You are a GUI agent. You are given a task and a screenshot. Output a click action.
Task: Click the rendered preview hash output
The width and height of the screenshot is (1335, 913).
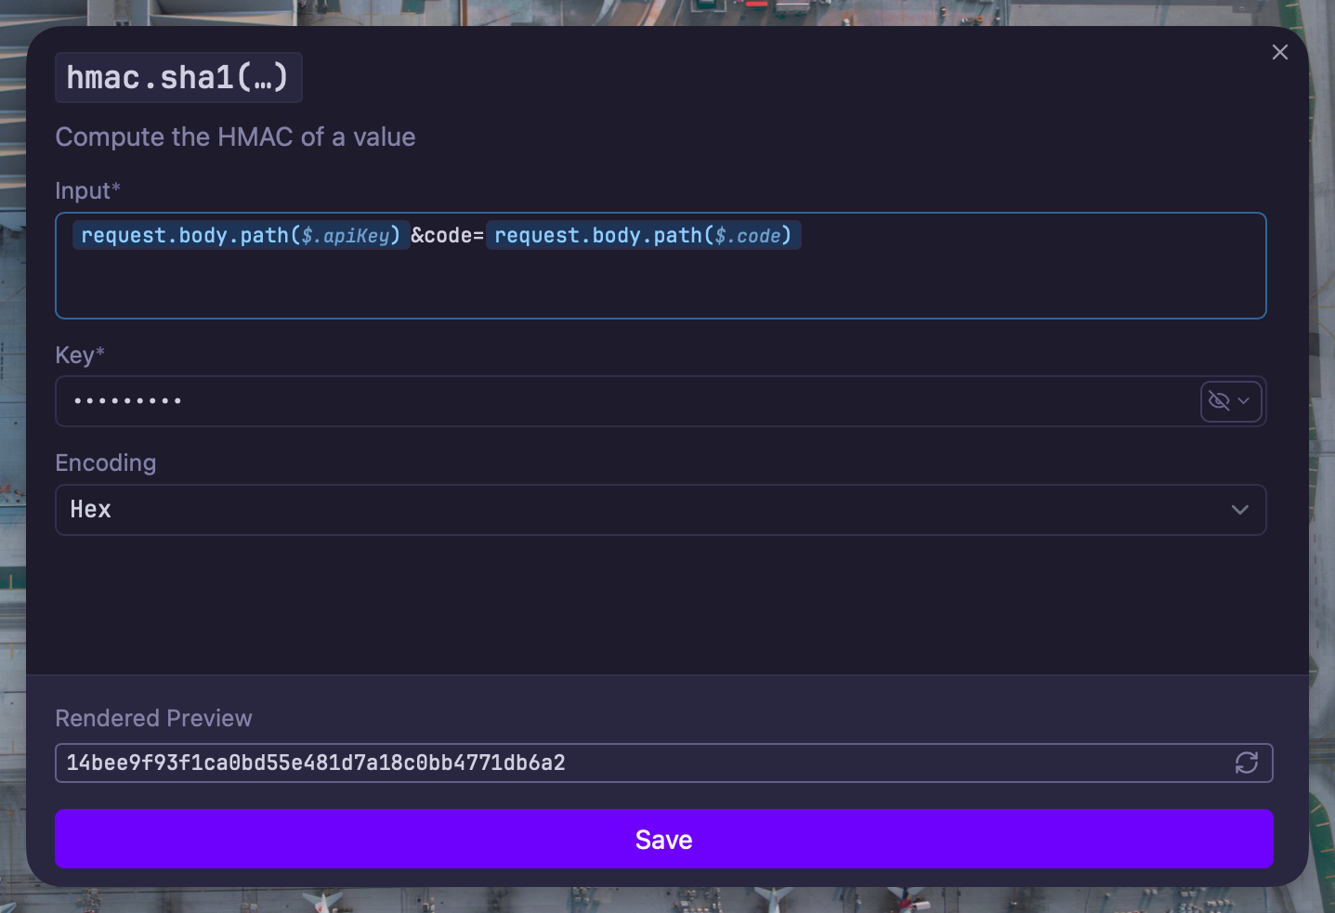point(316,763)
